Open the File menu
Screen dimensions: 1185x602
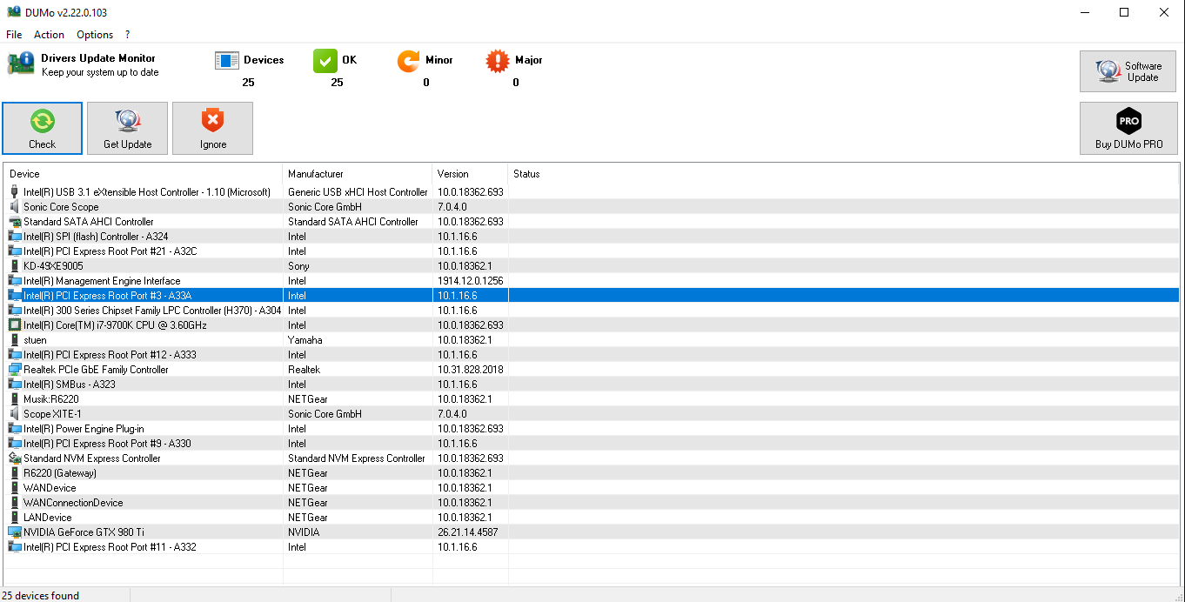point(14,35)
